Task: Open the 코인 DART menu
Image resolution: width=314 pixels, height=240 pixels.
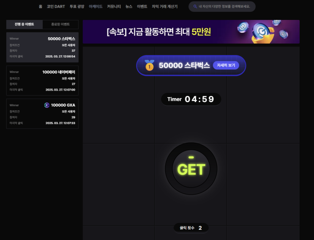Action: [56, 6]
